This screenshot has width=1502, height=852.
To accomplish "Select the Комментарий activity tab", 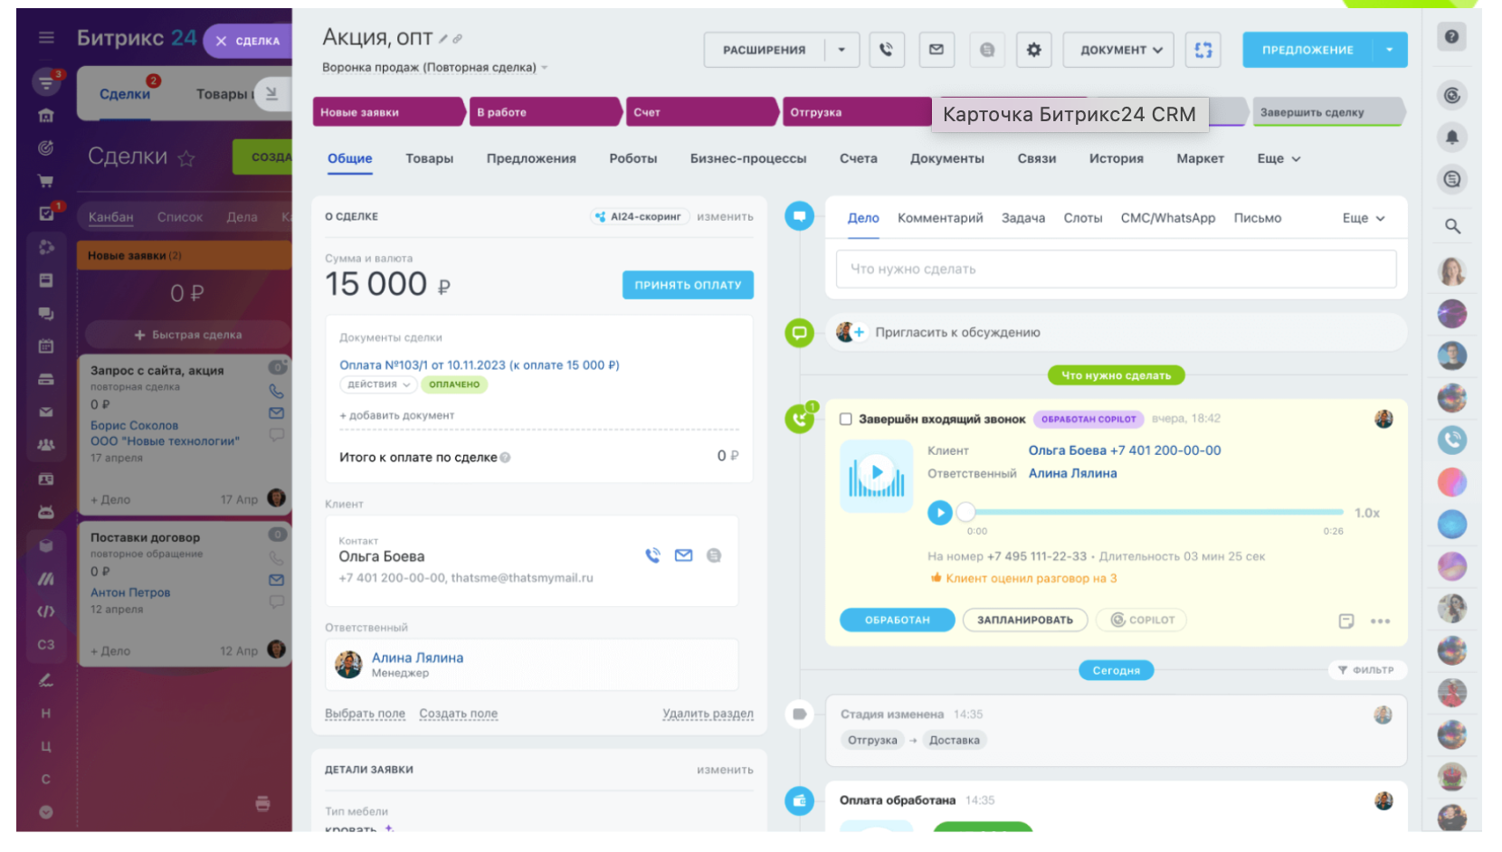I will (x=939, y=218).
